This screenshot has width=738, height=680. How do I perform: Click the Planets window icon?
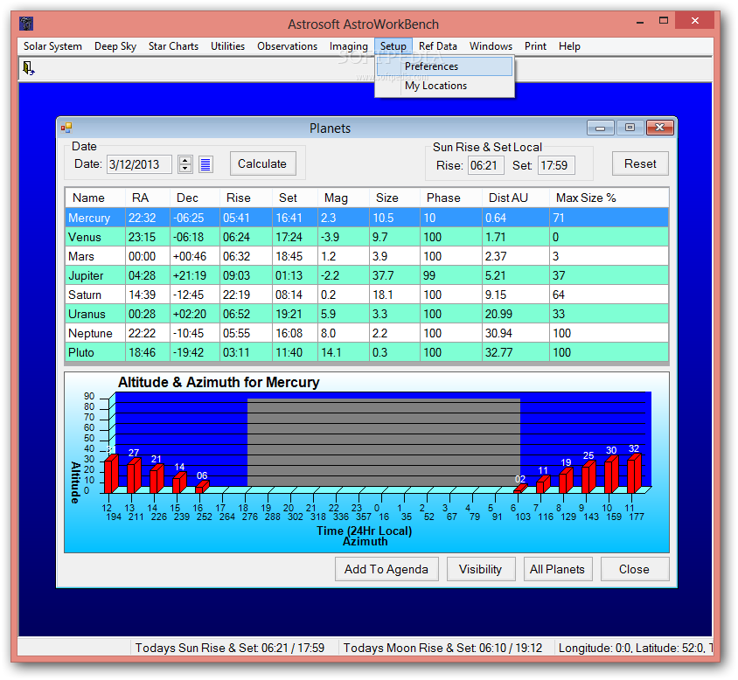point(66,128)
